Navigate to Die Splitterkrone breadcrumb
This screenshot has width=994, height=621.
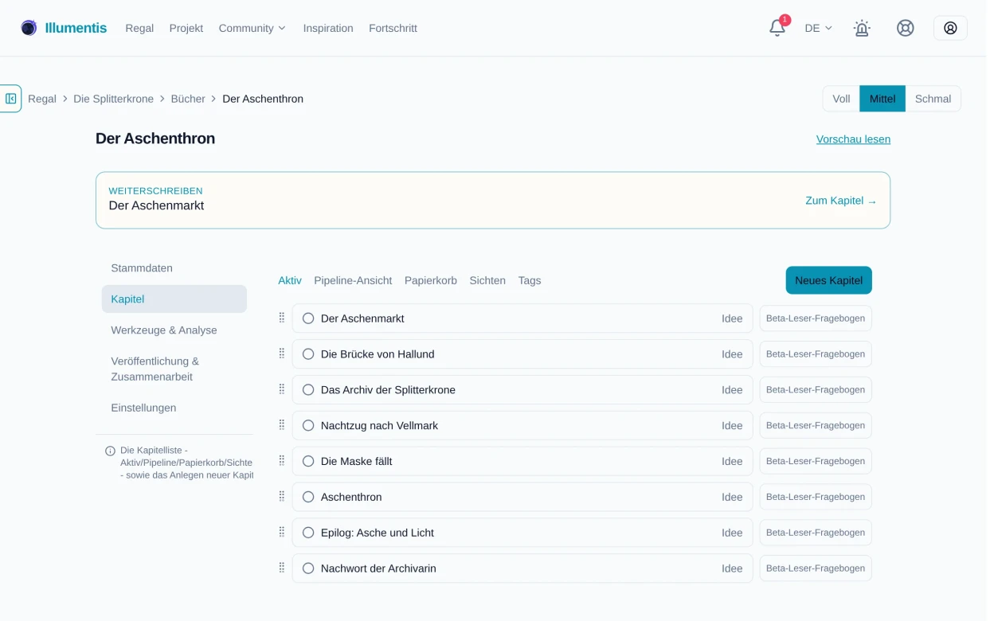click(x=113, y=99)
